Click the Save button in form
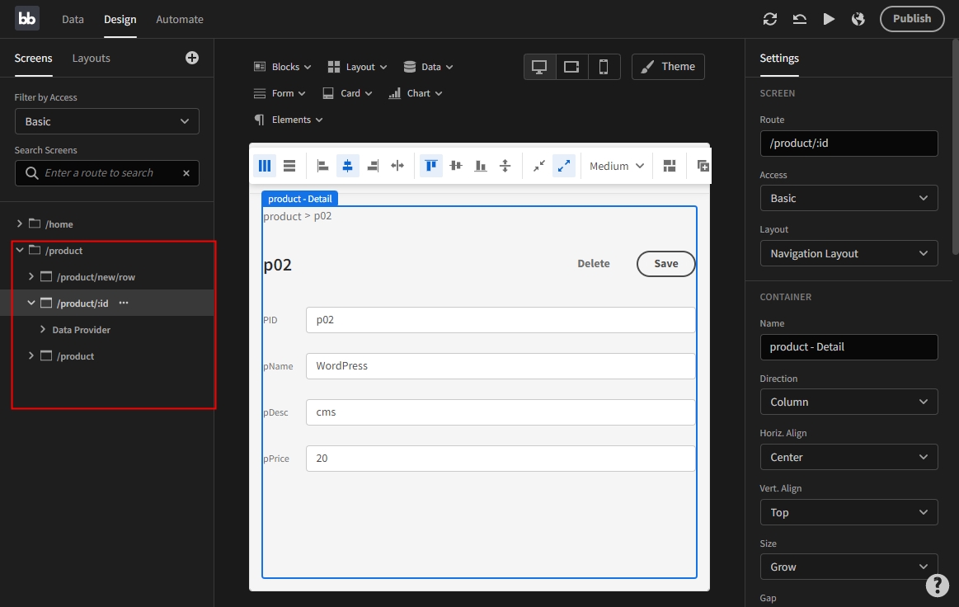Screen dimensions: 959x607 coord(665,264)
